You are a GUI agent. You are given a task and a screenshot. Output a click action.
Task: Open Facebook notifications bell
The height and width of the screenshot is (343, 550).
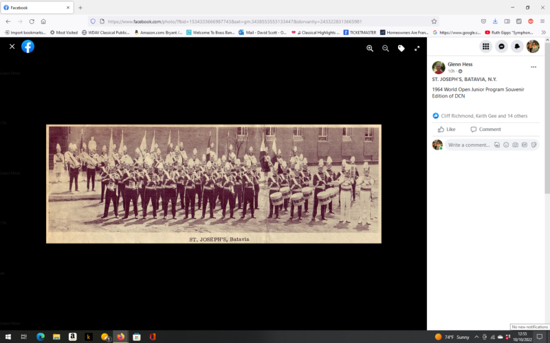[517, 47]
